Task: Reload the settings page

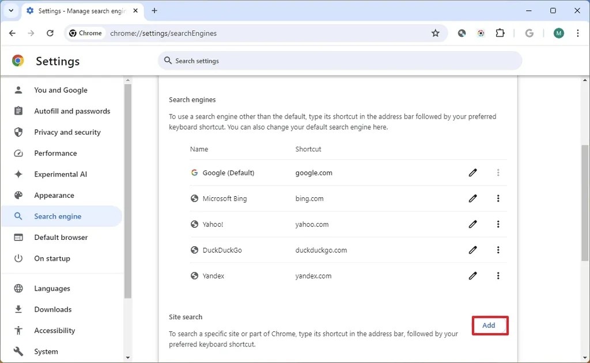Action: point(50,33)
